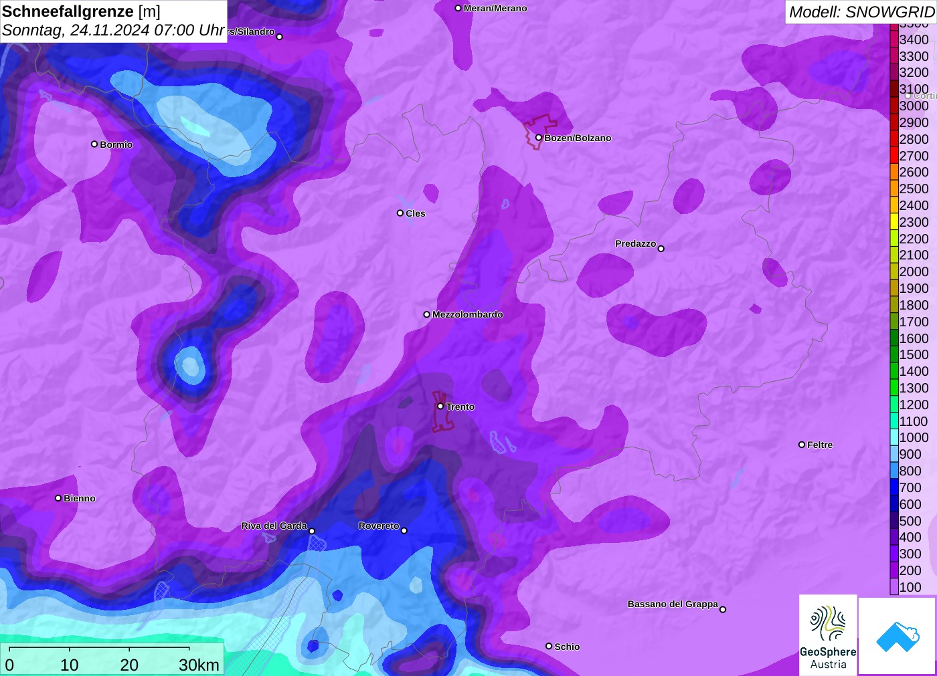Click the Predazzo city marker
The width and height of the screenshot is (937, 676).
[661, 249]
